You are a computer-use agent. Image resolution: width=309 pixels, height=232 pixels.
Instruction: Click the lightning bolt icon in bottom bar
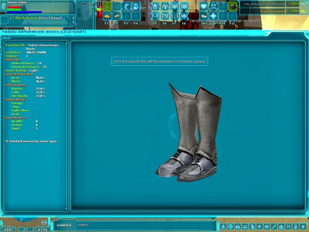[260, 226]
